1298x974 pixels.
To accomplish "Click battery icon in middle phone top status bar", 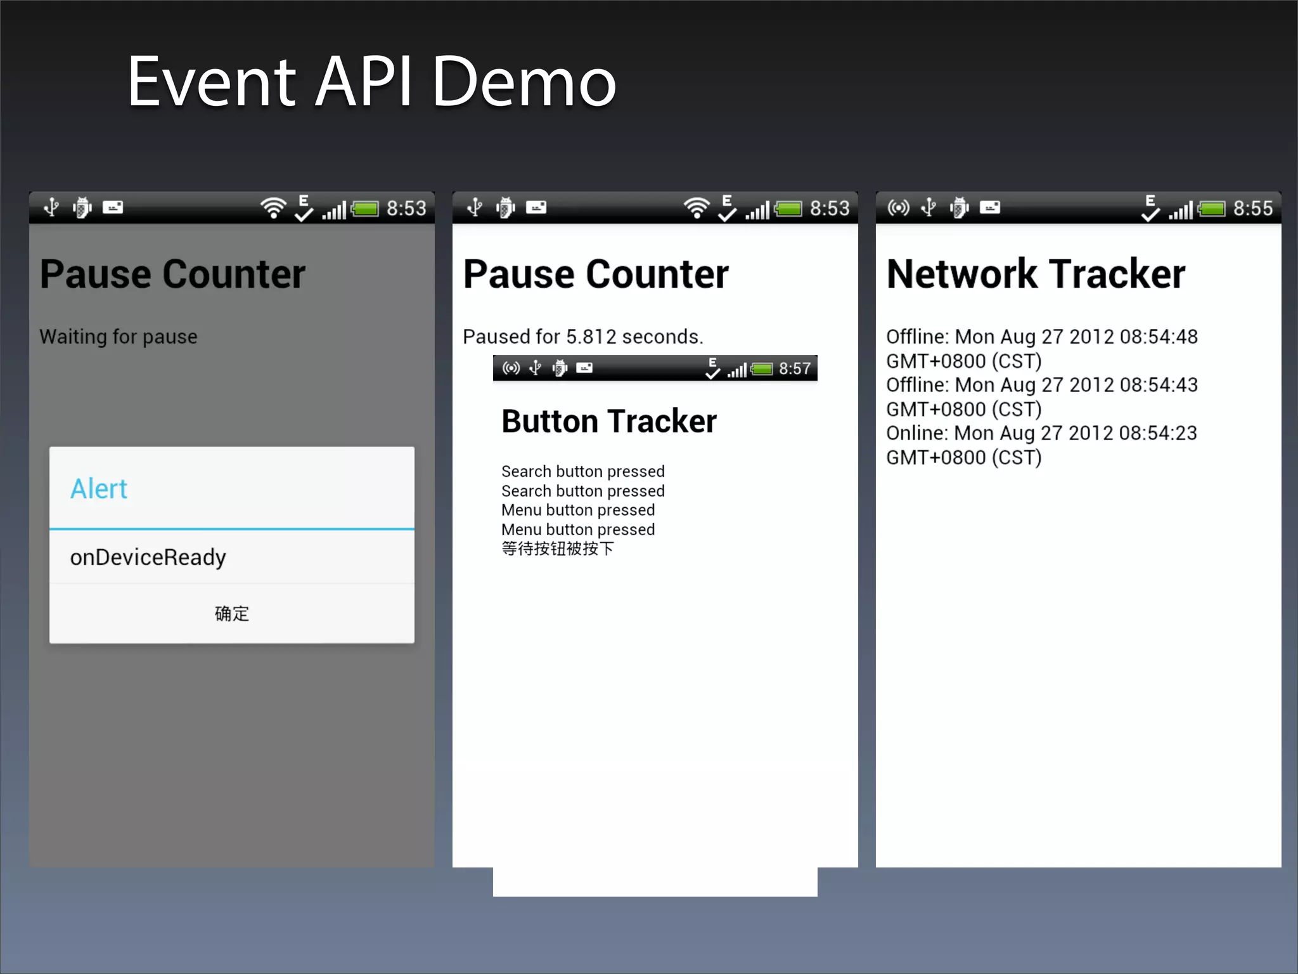I will pyautogui.click(x=788, y=209).
